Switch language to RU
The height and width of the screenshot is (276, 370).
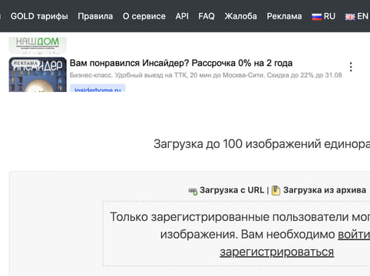pos(323,16)
